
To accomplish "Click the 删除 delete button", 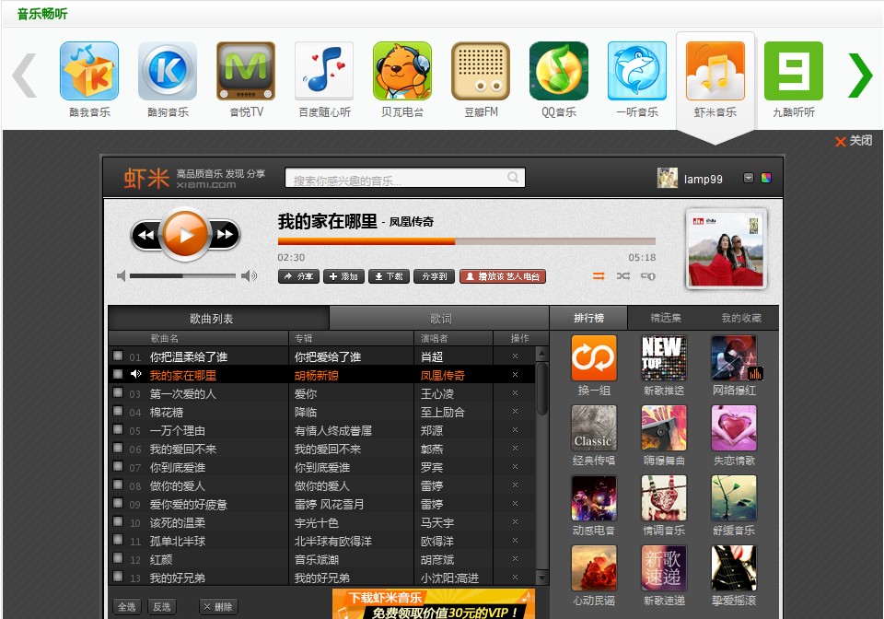I will pyautogui.click(x=218, y=607).
